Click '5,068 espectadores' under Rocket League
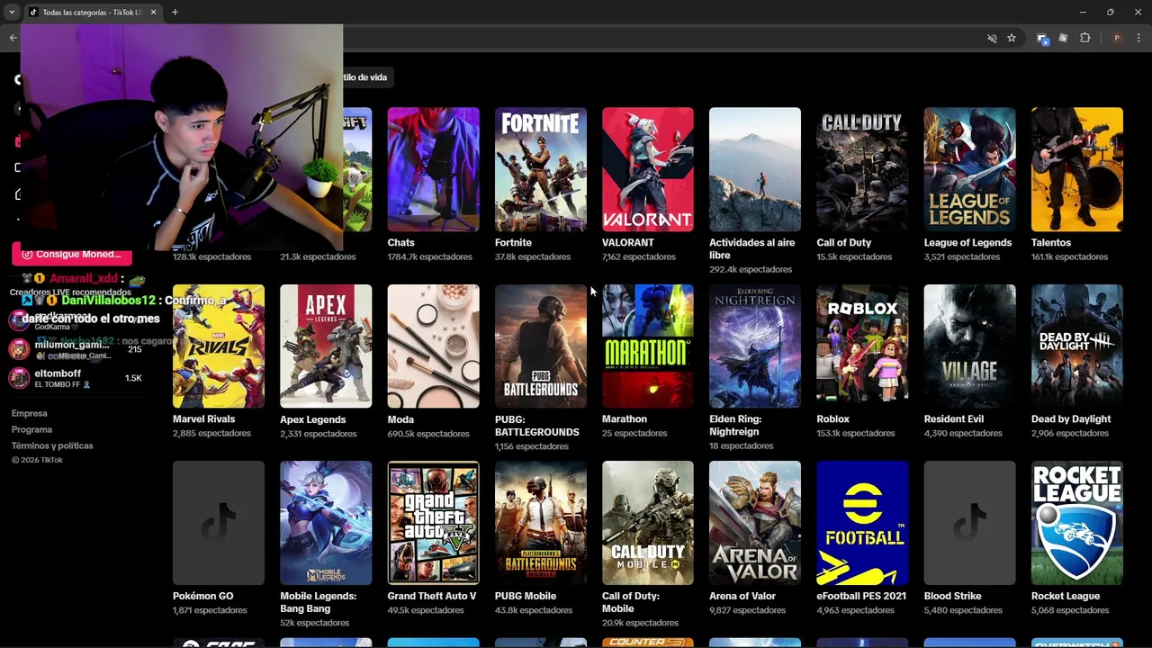This screenshot has height=648, width=1152. point(1070,610)
